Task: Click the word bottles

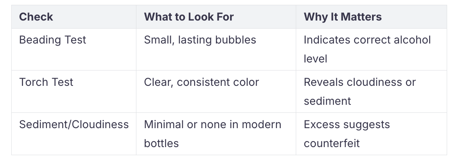Action: coord(161,143)
